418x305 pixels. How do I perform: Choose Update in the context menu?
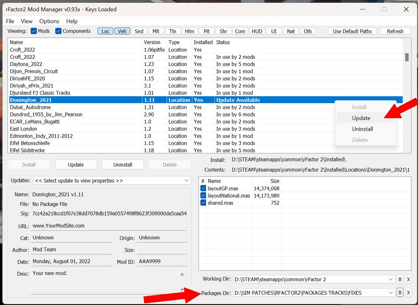pyautogui.click(x=365, y=118)
